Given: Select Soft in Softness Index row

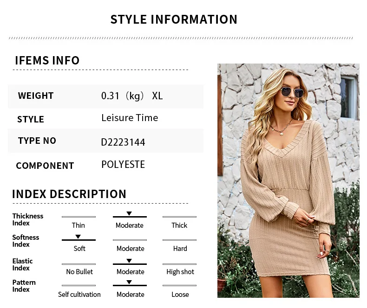Looking at the screenshot, I should click(x=79, y=249).
